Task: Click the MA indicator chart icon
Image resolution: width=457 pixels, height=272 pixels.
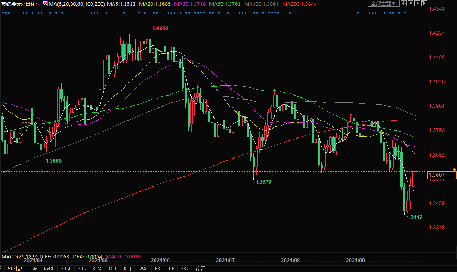Action: (44, 4)
